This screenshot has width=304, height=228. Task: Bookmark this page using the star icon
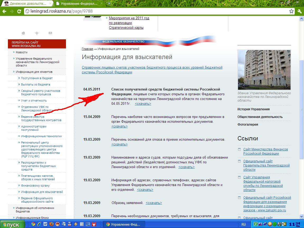pos(291,11)
